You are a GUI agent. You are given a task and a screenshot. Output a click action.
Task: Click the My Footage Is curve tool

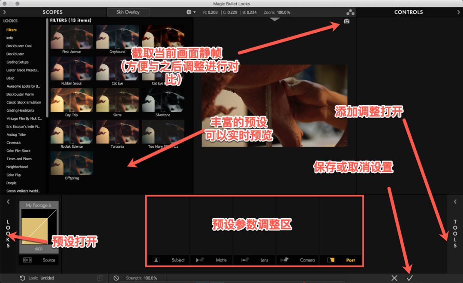39,227
